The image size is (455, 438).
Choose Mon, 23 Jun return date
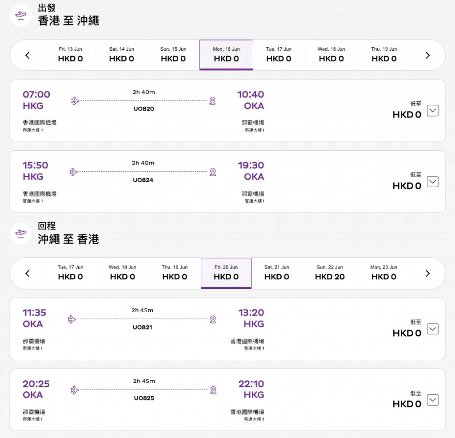click(x=384, y=273)
